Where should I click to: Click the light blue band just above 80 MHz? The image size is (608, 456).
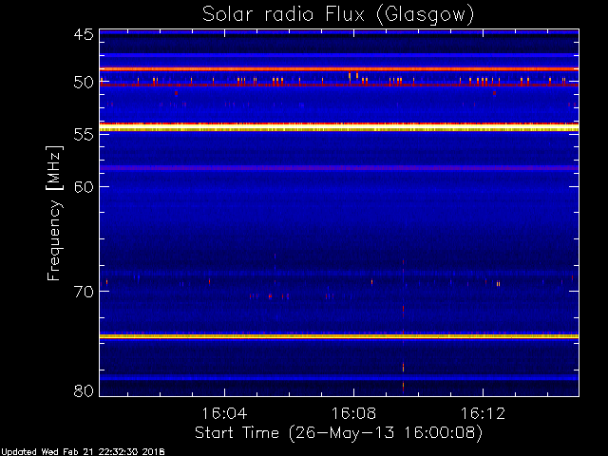tap(285, 377)
